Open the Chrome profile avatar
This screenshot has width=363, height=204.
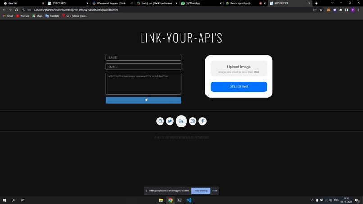353,10
